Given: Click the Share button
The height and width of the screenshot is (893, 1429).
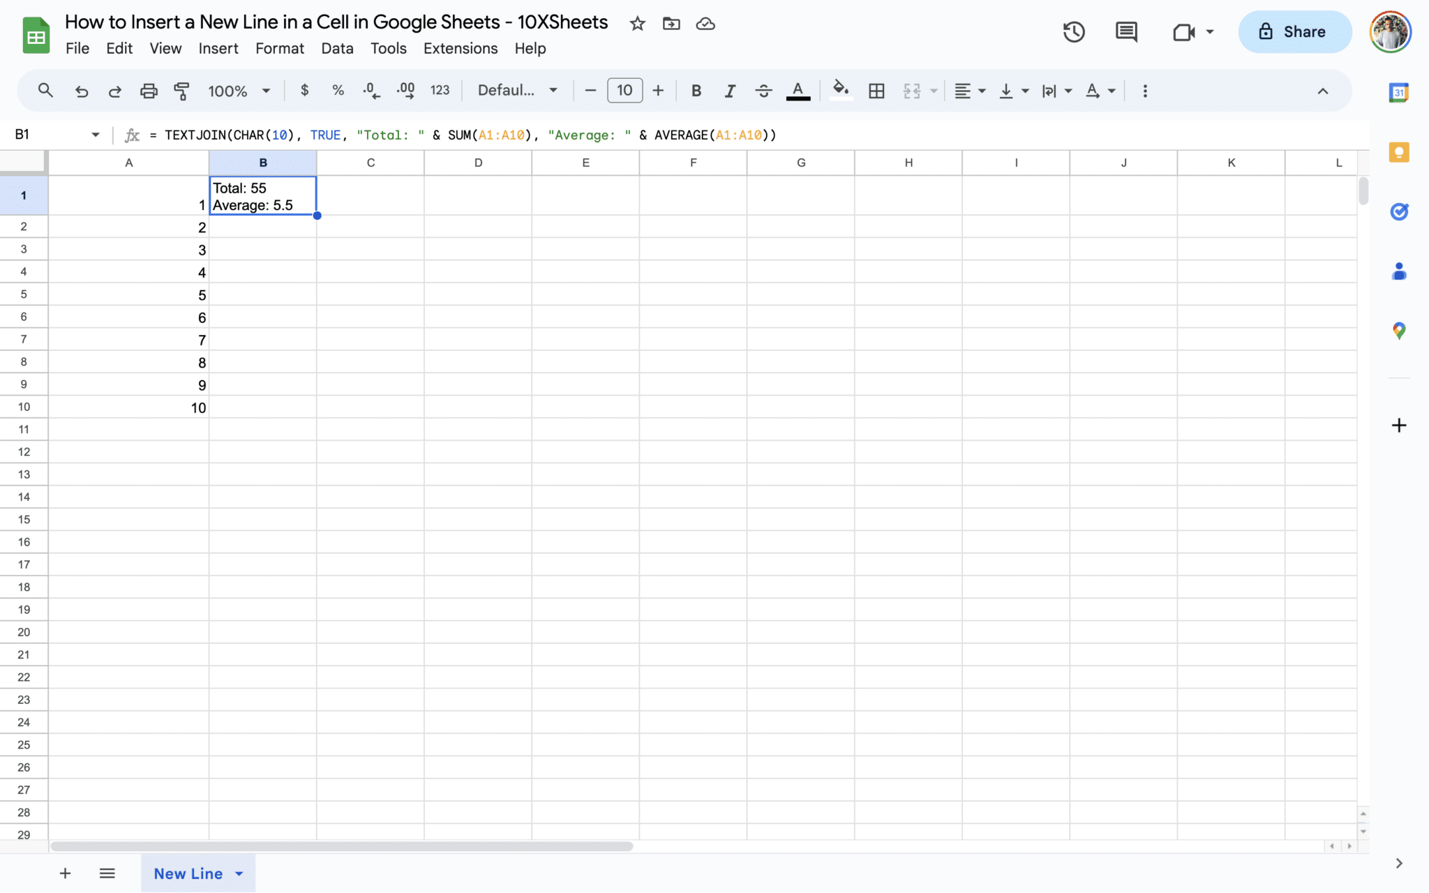Looking at the screenshot, I should (x=1294, y=32).
